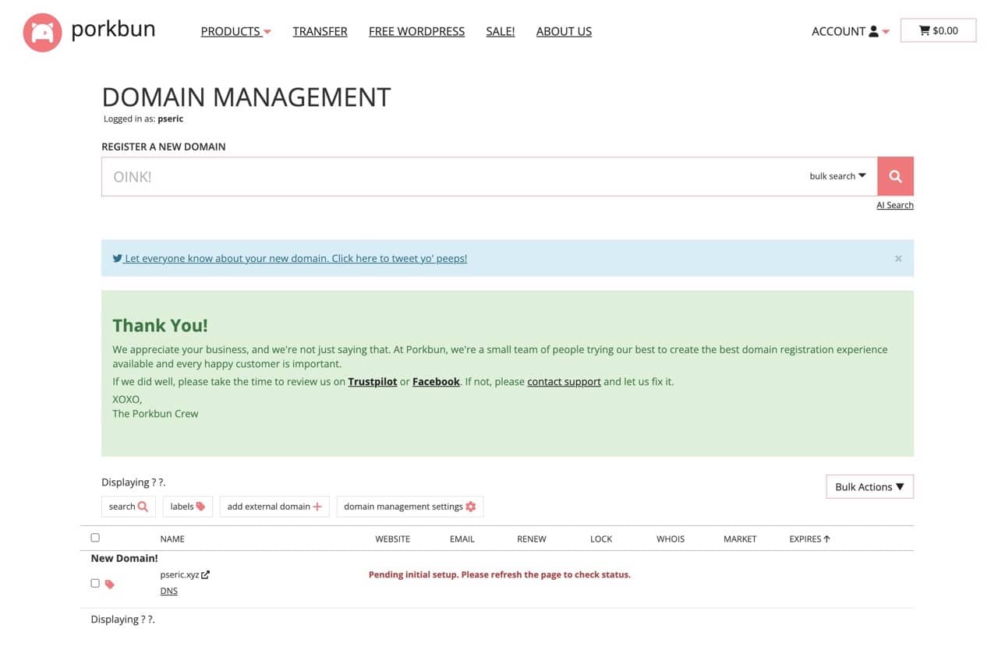This screenshot has height=650, width=998.
Task: Click the magnifier search button
Action: click(x=895, y=176)
